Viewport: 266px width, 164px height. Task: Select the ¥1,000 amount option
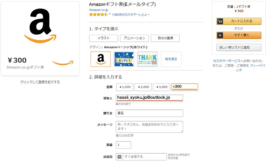[x=124, y=87]
